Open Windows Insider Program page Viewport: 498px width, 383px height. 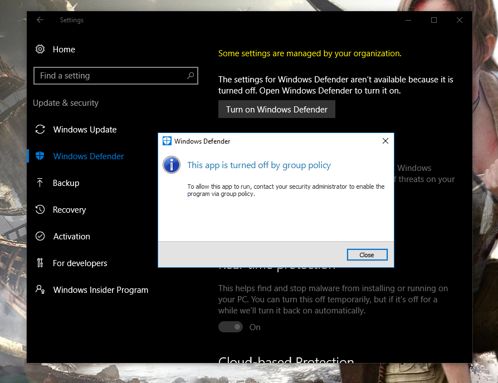pyautogui.click(x=100, y=289)
